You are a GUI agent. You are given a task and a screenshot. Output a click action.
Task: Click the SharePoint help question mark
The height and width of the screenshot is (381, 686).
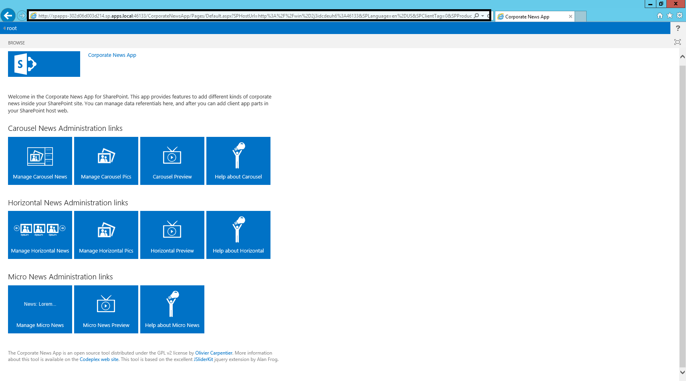click(678, 28)
